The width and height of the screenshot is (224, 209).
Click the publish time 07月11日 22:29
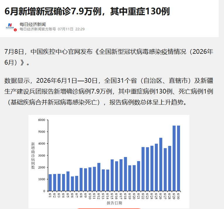71,29
